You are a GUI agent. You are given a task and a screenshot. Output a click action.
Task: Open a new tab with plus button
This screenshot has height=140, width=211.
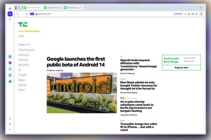pyautogui.click(x=86, y=8)
